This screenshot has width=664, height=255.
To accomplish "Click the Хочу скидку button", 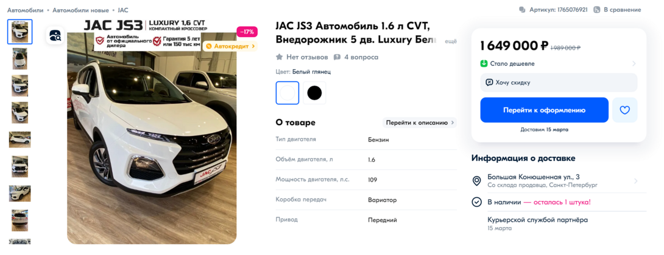I will point(559,83).
